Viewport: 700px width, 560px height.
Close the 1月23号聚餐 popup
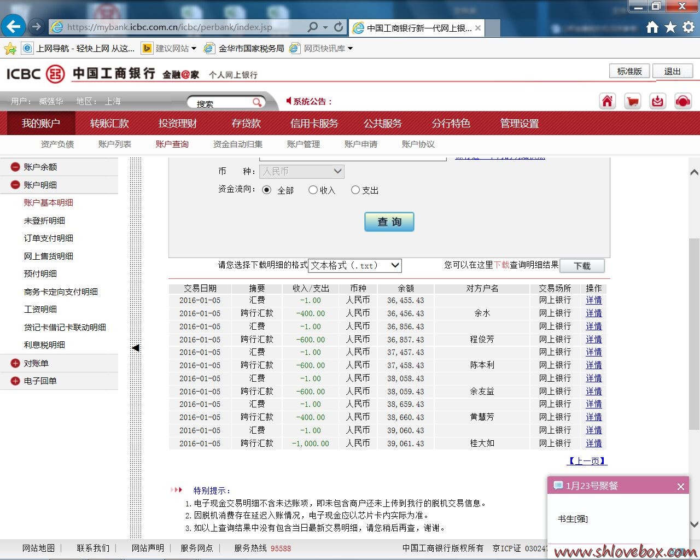pyautogui.click(x=681, y=487)
